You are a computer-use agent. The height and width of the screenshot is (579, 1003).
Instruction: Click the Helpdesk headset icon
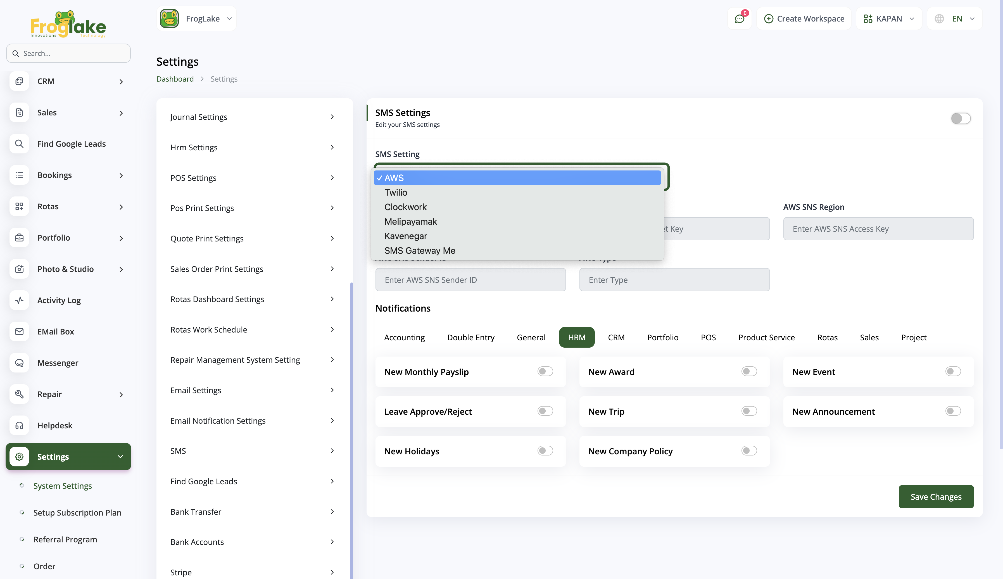[19, 426]
